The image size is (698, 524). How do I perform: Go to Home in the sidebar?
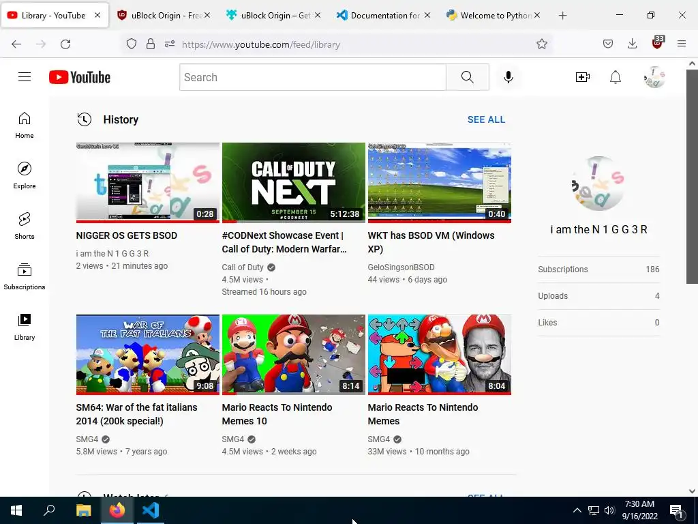tap(25, 126)
